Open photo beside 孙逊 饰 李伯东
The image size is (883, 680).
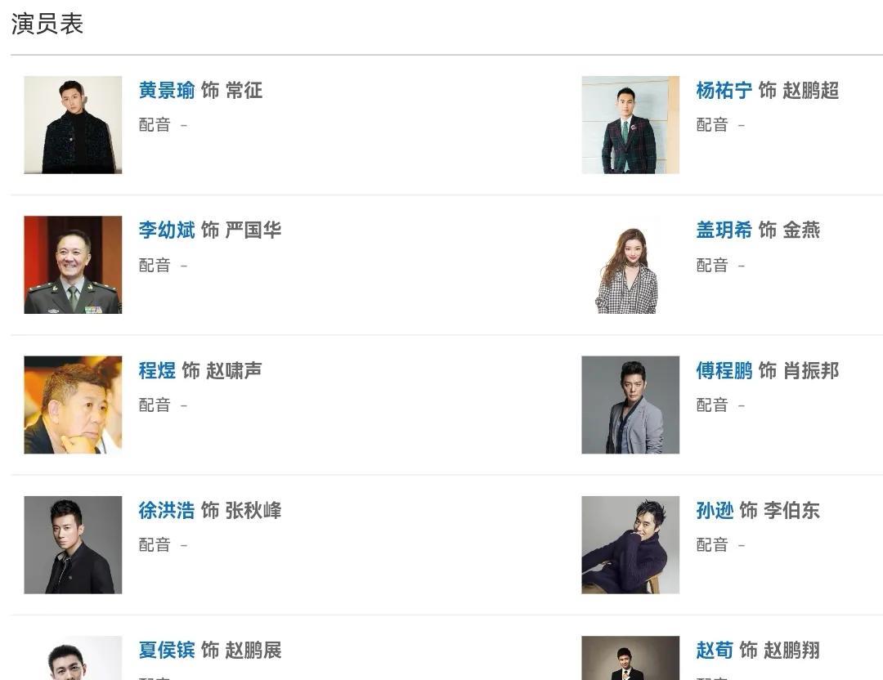630,544
